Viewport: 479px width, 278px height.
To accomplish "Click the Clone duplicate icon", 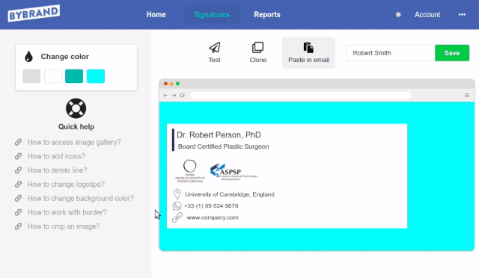I will click(x=257, y=48).
